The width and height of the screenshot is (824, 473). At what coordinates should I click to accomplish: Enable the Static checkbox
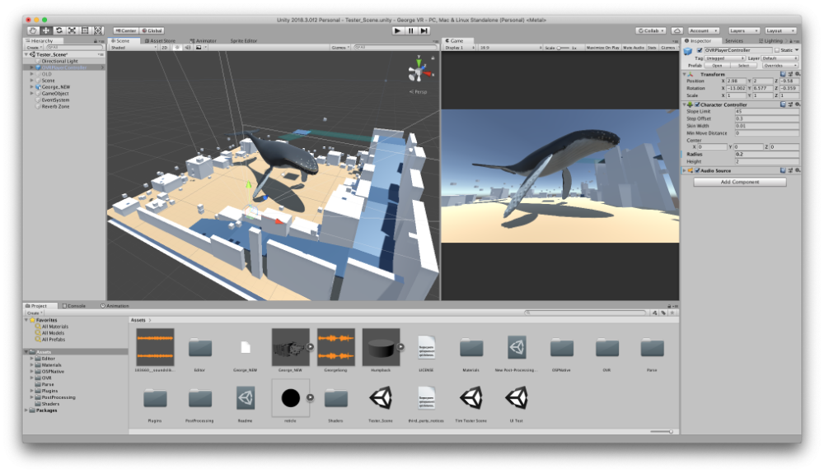[x=777, y=50]
